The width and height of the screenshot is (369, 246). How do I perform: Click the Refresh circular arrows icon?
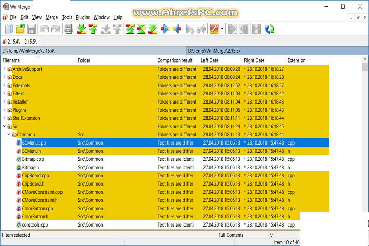(x=270, y=29)
